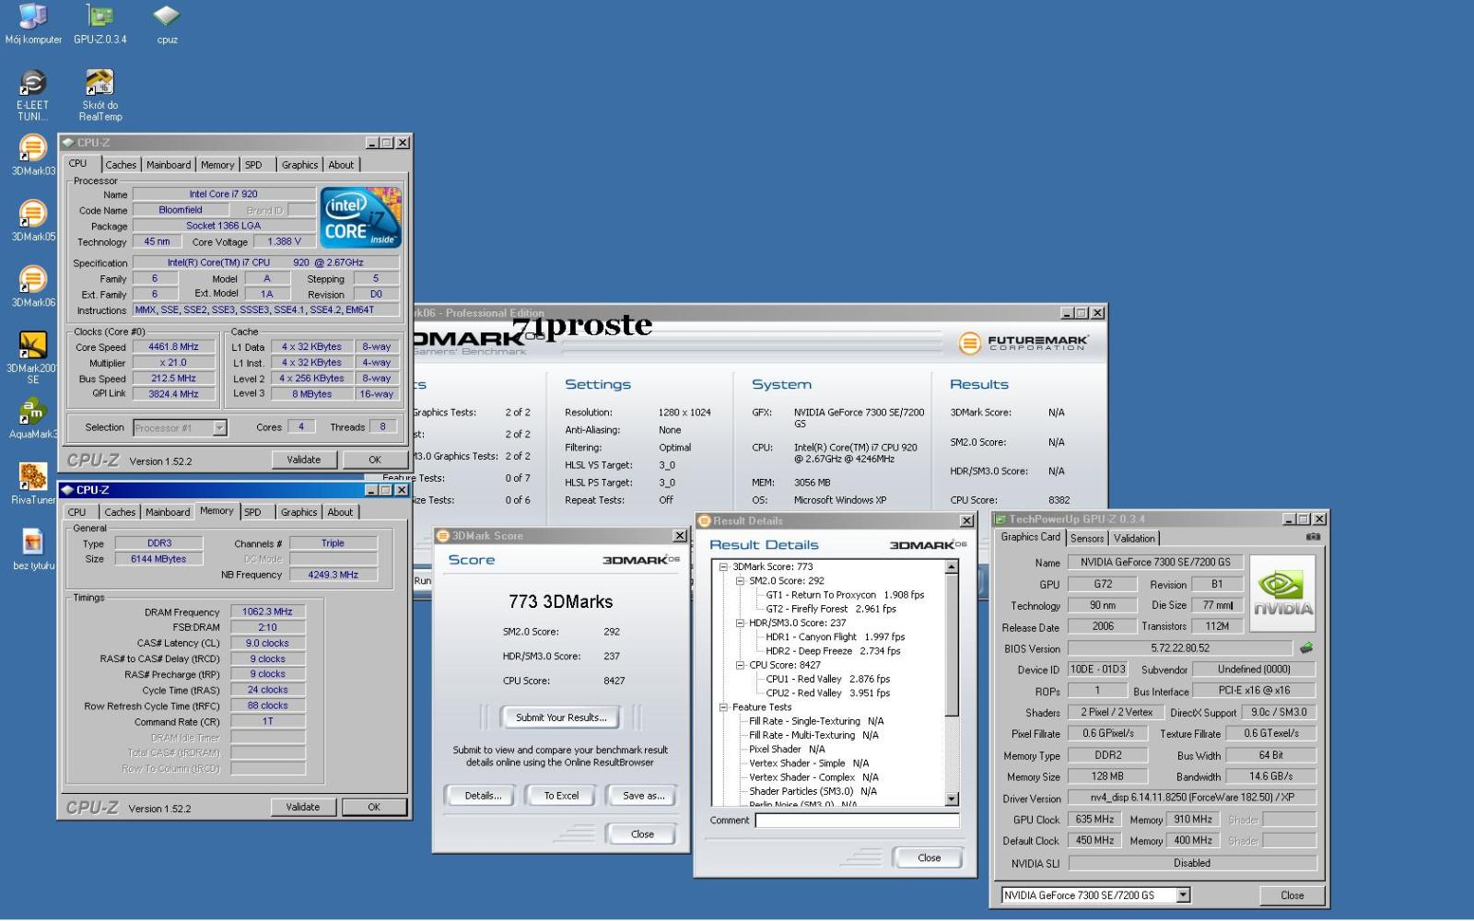Click the Submit Your Results button

(x=560, y=717)
